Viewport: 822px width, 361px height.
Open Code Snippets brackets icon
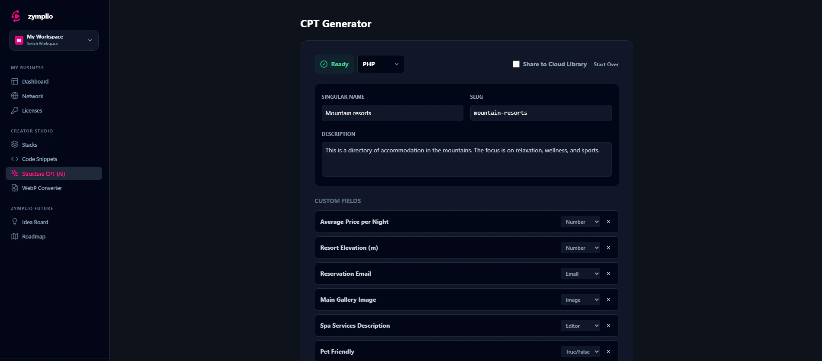coord(15,159)
